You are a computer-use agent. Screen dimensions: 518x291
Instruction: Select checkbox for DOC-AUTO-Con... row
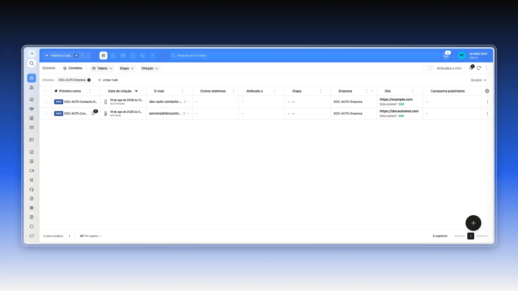(45, 113)
